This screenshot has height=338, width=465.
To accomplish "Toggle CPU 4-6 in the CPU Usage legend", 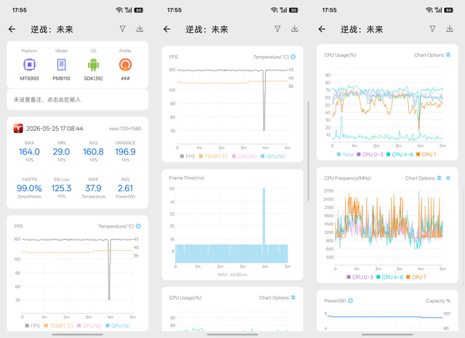I will click(400, 155).
